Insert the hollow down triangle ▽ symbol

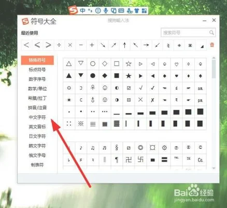click(x=81, y=63)
